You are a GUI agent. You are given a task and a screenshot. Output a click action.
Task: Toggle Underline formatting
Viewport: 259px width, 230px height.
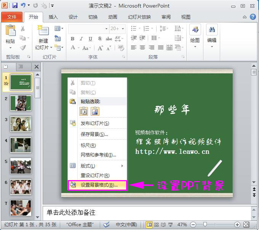(90, 38)
